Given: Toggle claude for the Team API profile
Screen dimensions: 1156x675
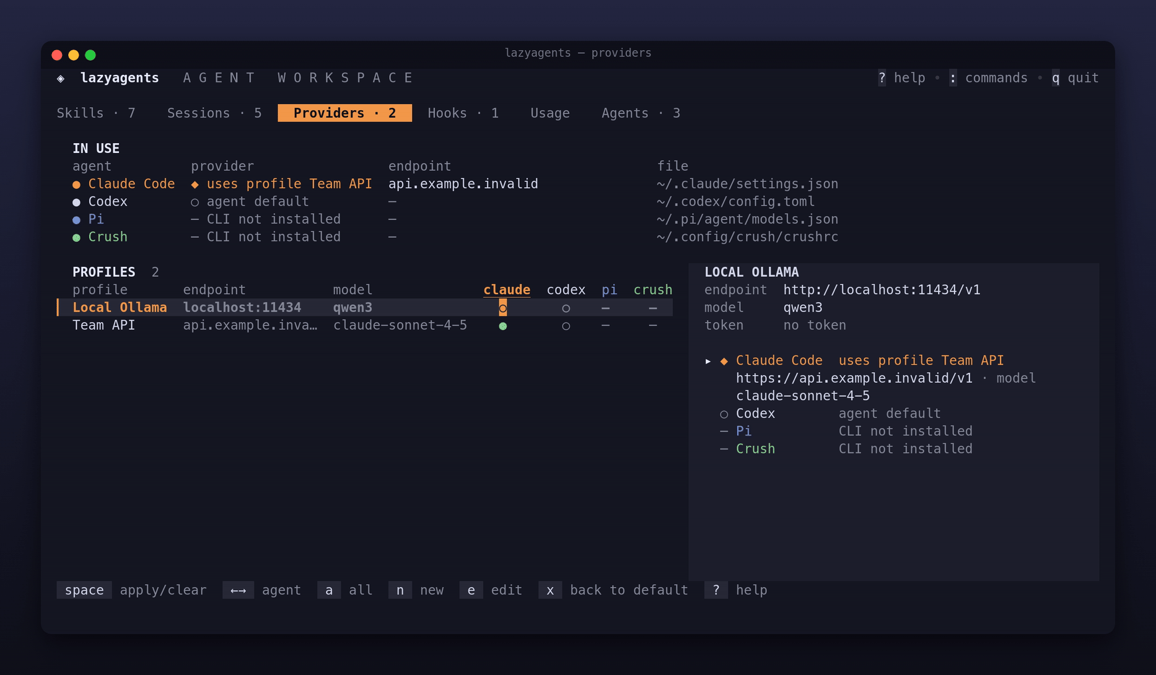Looking at the screenshot, I should point(502,326).
